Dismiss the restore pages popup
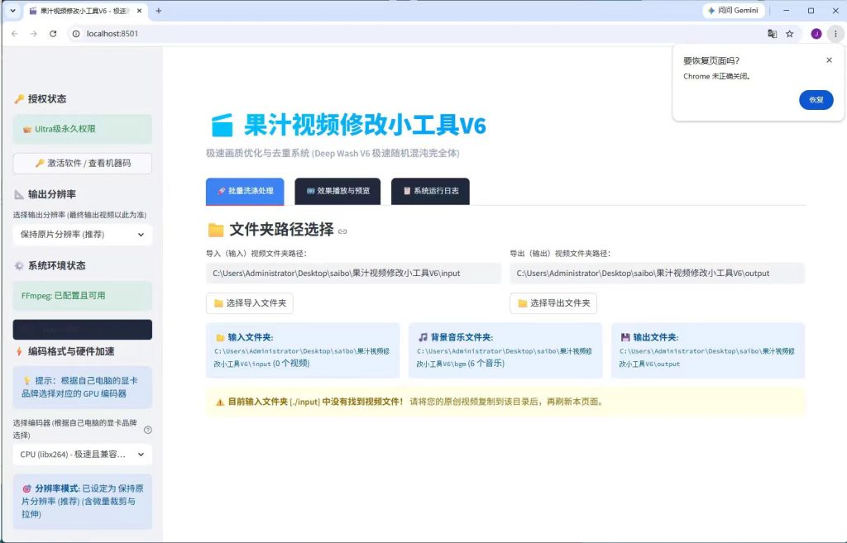This screenshot has width=847, height=543. tap(829, 60)
